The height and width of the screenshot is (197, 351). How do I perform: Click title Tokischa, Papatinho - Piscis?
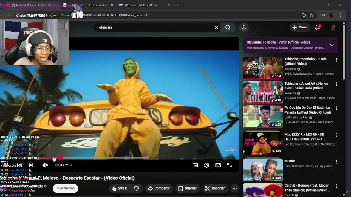[305, 61]
